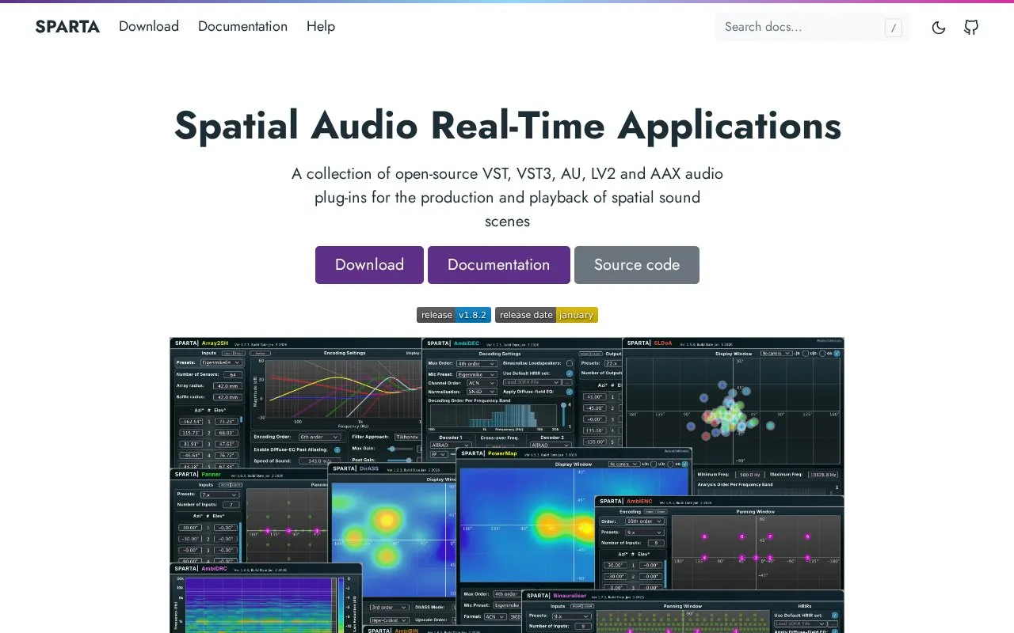The width and height of the screenshot is (1014, 633).
Task: Open Documentation in the header navigation
Action: click(242, 27)
